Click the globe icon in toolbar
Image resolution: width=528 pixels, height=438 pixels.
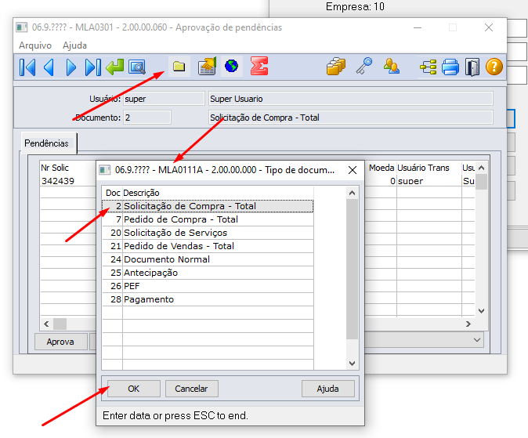232,66
